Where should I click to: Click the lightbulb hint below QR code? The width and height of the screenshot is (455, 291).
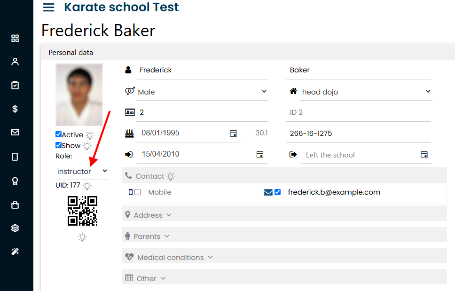click(x=82, y=237)
